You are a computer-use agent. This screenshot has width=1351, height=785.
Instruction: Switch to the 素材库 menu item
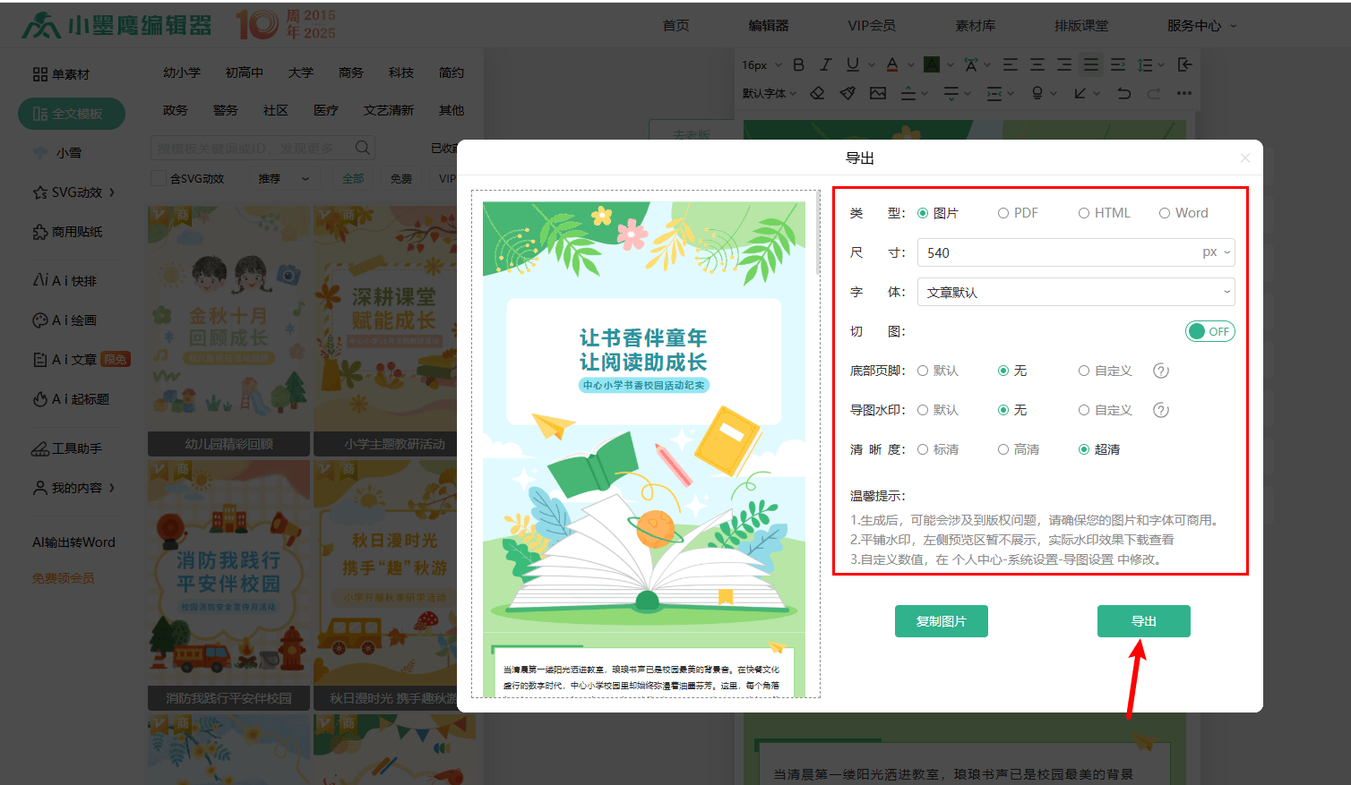click(x=976, y=25)
